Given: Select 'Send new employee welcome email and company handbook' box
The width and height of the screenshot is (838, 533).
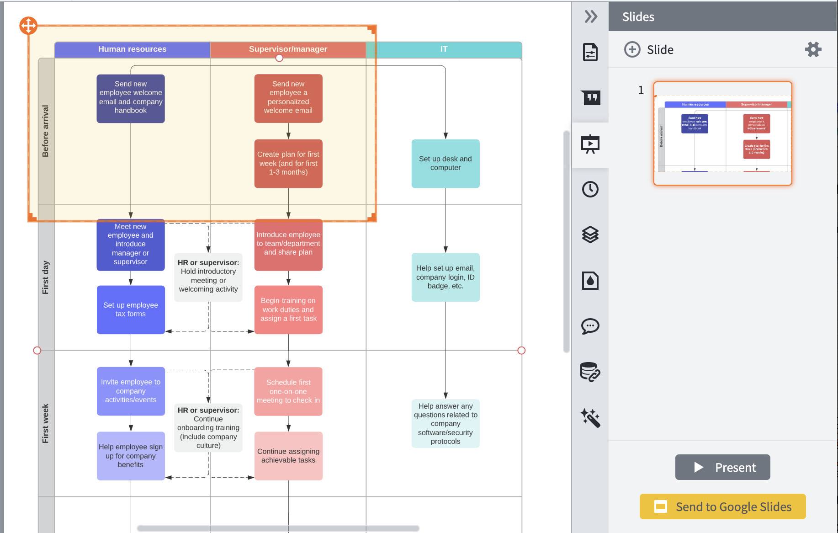Looking at the screenshot, I should [131, 99].
